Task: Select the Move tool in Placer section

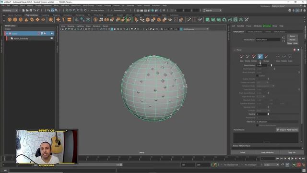Action: (278, 57)
